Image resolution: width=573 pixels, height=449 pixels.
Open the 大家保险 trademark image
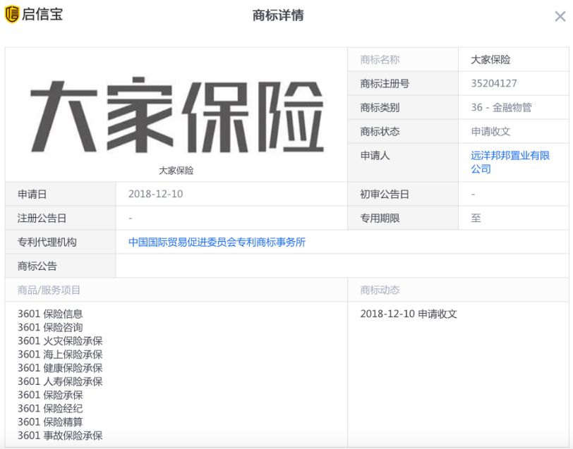176,116
